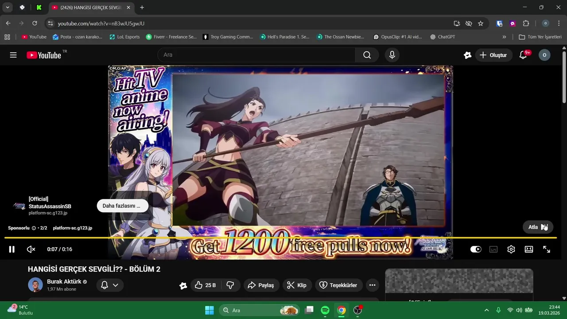Dislike the video
The image size is (567, 319).
[230, 285]
